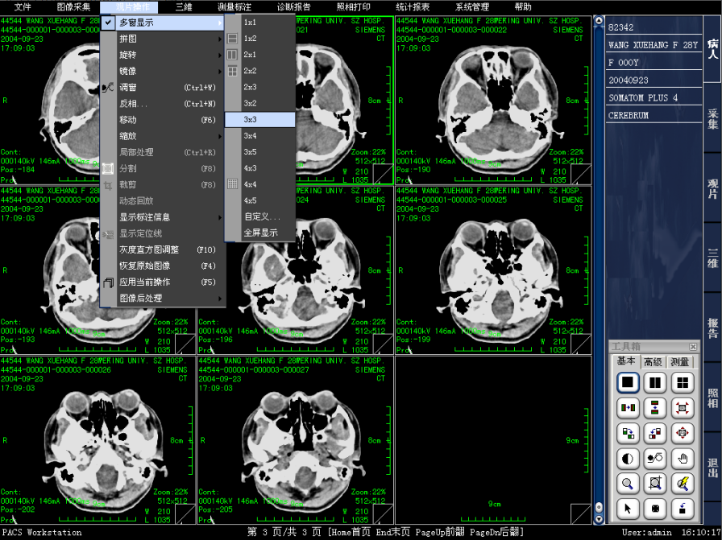
Task: Click the four-grid layout icon in toolbox
Action: click(683, 383)
